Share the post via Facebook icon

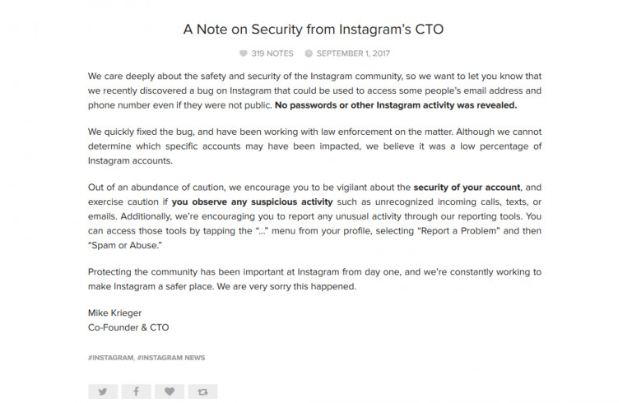[136, 391]
